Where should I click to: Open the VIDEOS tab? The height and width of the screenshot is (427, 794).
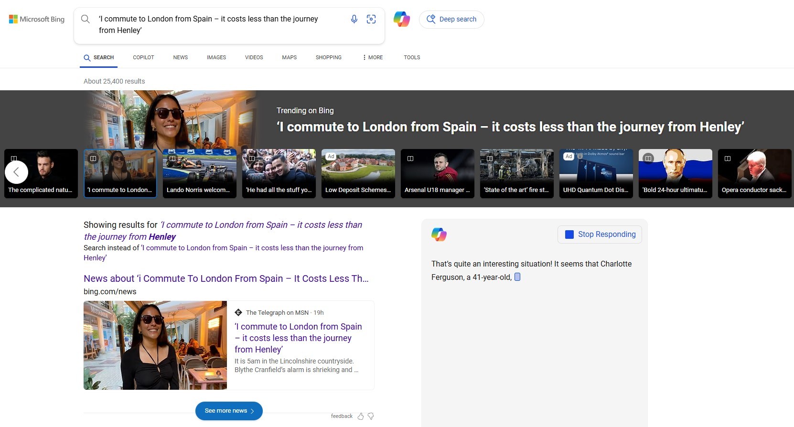click(x=254, y=57)
